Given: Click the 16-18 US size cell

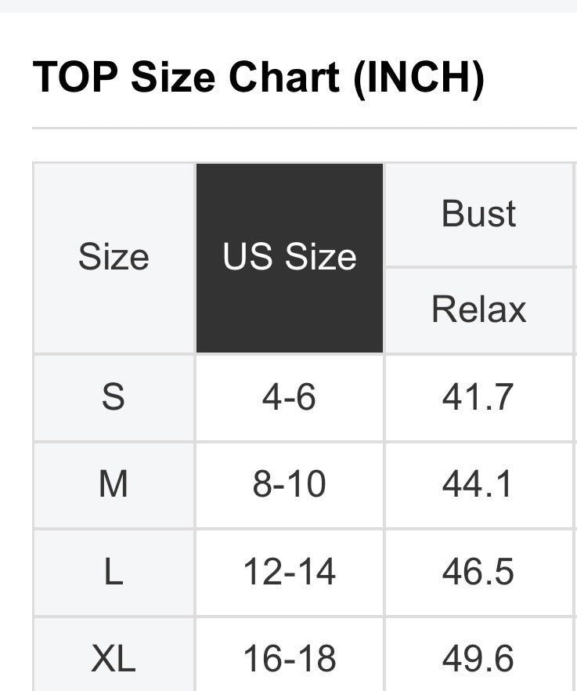Looking at the screenshot, I should [x=289, y=659].
